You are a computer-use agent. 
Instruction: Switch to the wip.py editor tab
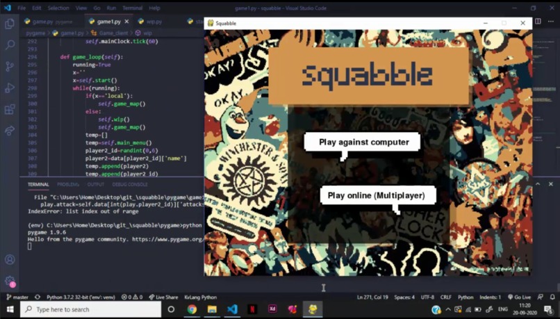(x=154, y=22)
